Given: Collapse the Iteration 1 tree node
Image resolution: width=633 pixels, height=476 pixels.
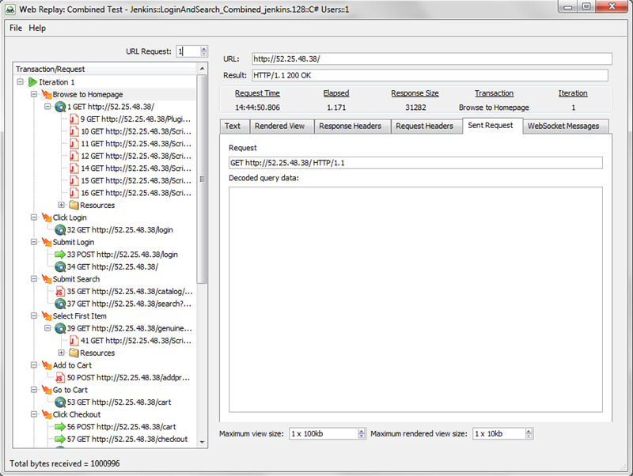Looking at the screenshot, I should click(20, 82).
